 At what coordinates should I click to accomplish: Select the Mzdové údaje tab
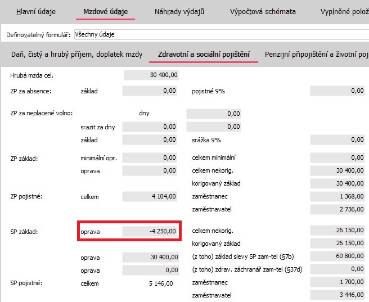pyautogui.click(x=105, y=11)
